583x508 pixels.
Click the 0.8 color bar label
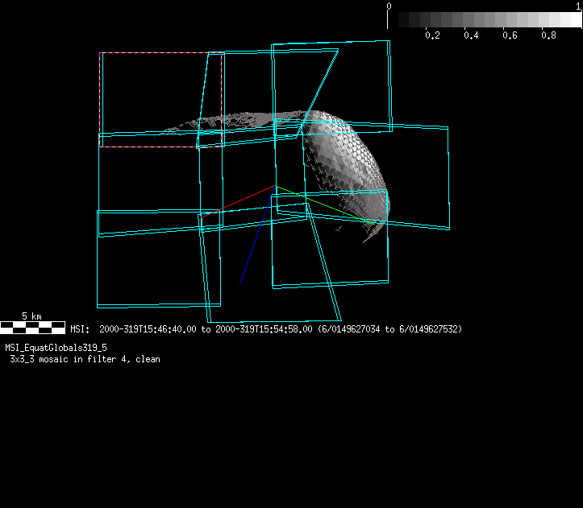[548, 35]
